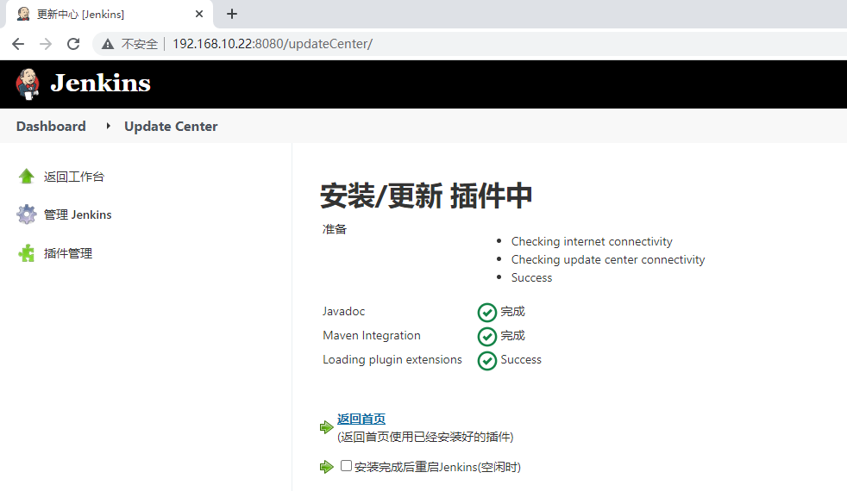This screenshot has height=491, width=847.
Task: Close the 更新中心 [Jenkins] tab
Action: (199, 14)
